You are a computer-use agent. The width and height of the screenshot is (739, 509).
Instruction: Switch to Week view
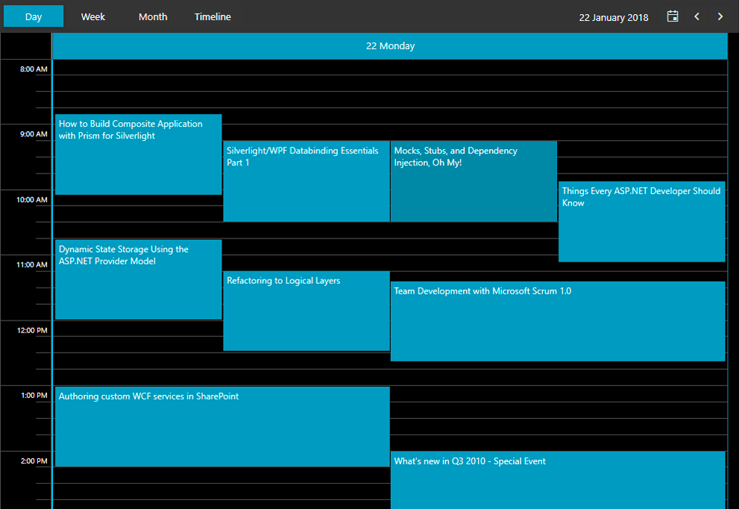tap(93, 16)
